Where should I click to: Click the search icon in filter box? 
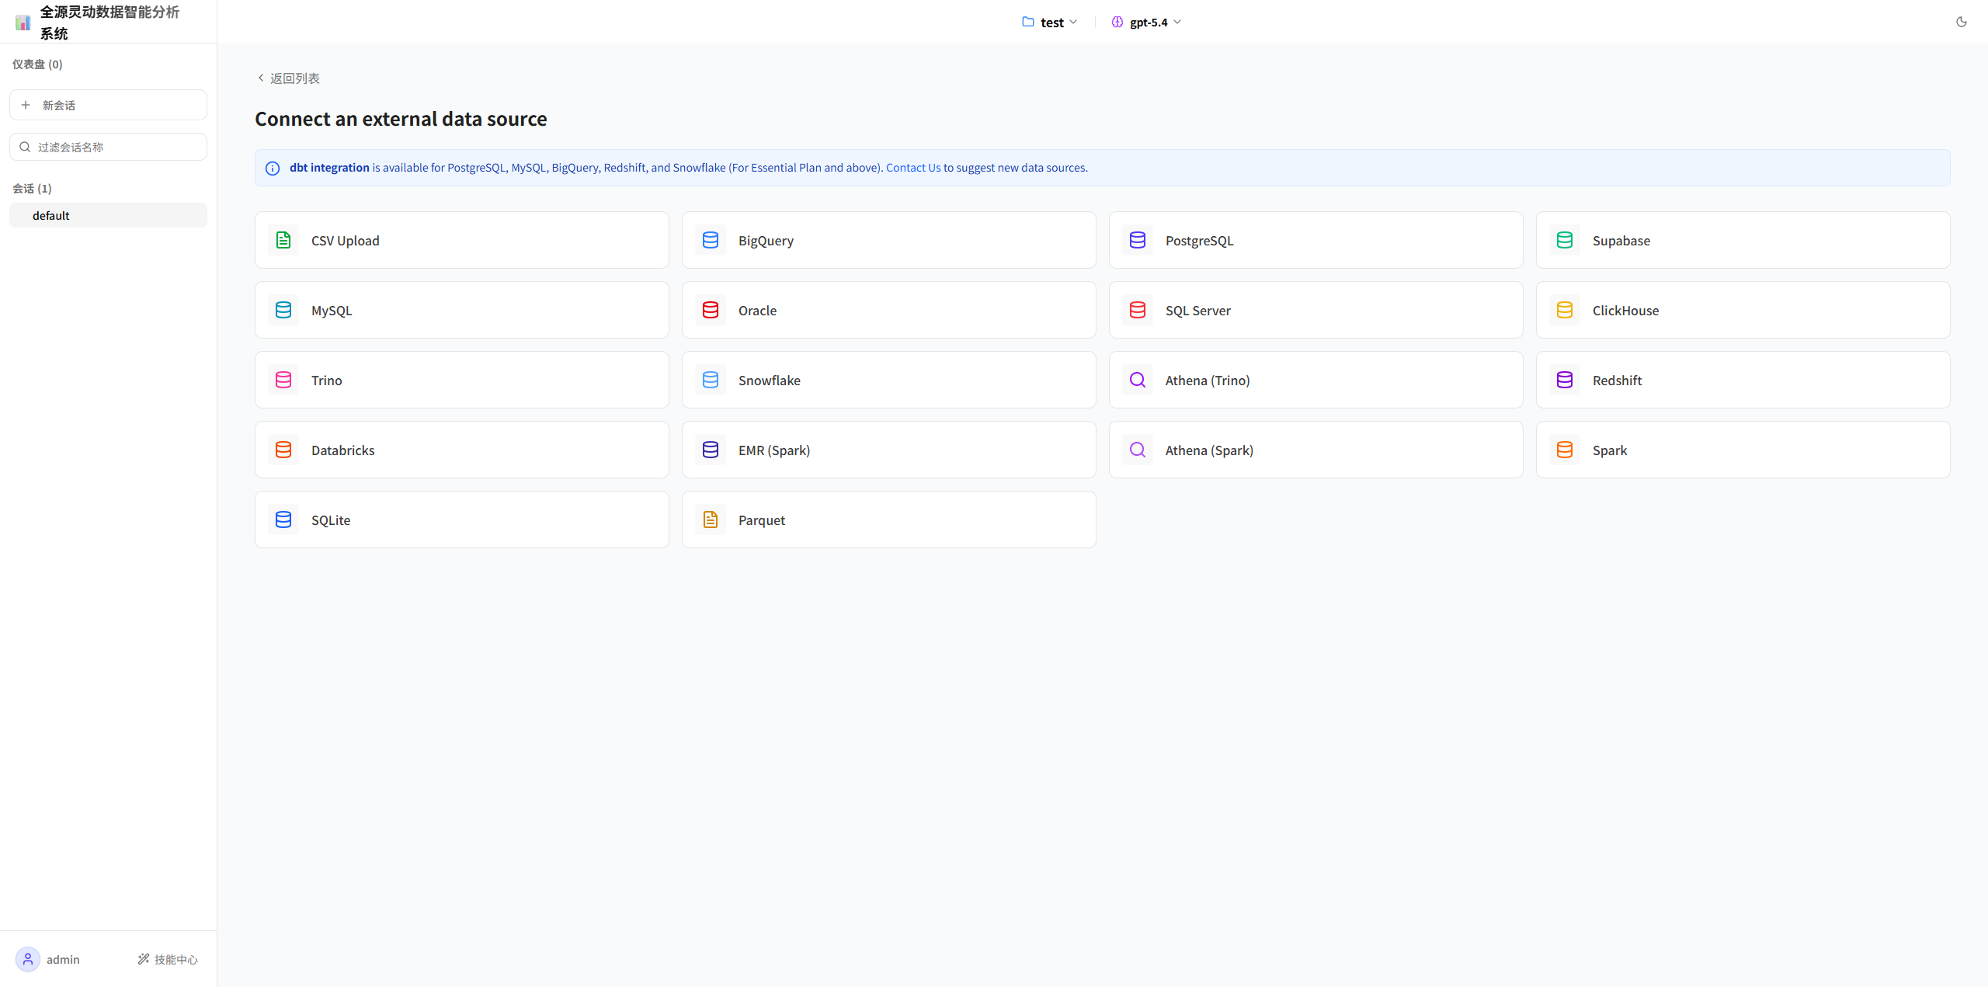[x=25, y=147]
